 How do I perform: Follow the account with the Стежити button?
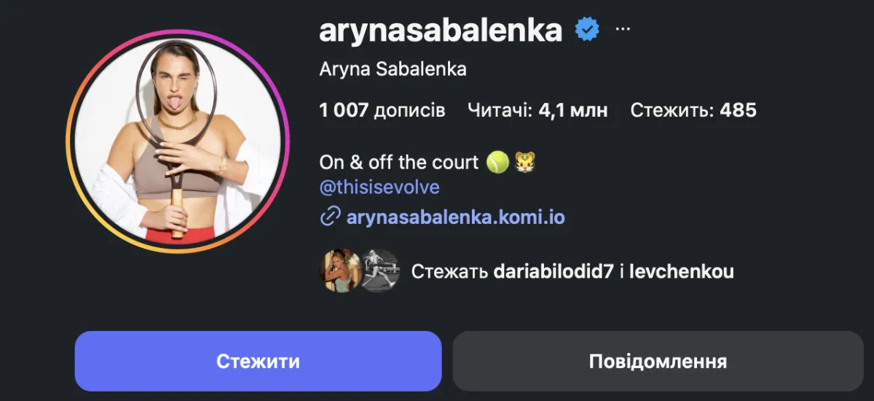coord(258,361)
